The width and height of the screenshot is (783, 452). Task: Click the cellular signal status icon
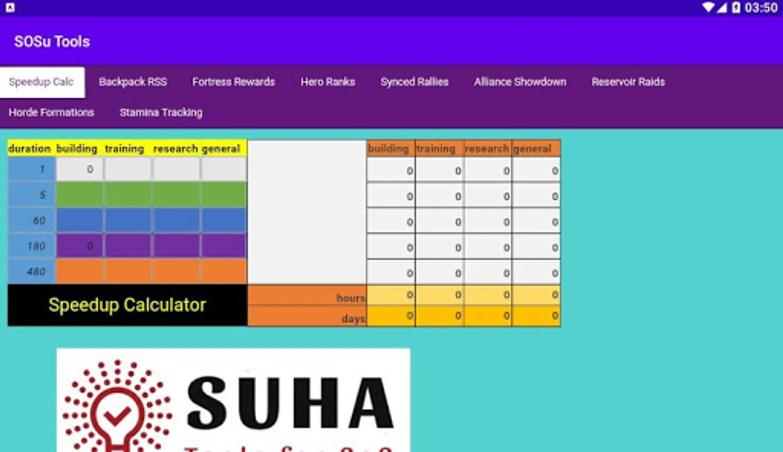[721, 8]
